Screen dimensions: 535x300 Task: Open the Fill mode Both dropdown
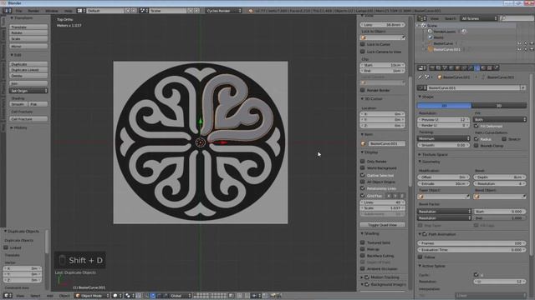pos(500,120)
